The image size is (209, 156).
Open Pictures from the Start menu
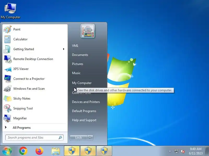(78, 64)
